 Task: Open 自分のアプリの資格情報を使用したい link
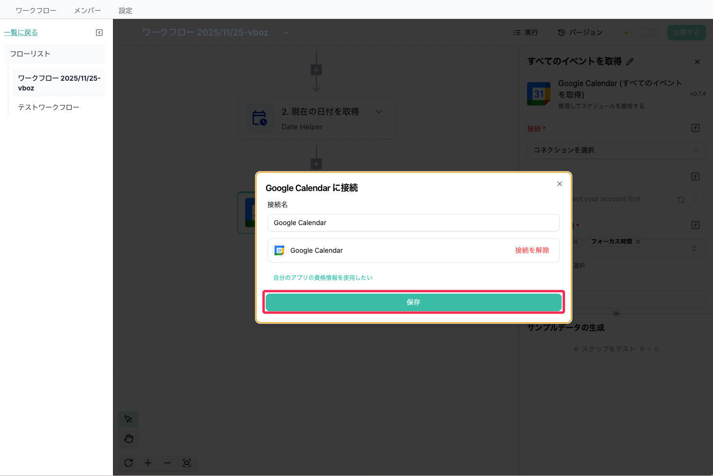coord(323,278)
